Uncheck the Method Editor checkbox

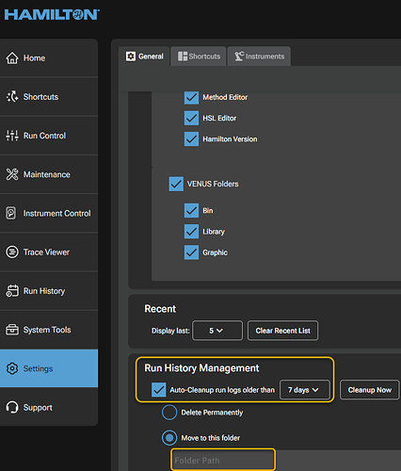191,97
